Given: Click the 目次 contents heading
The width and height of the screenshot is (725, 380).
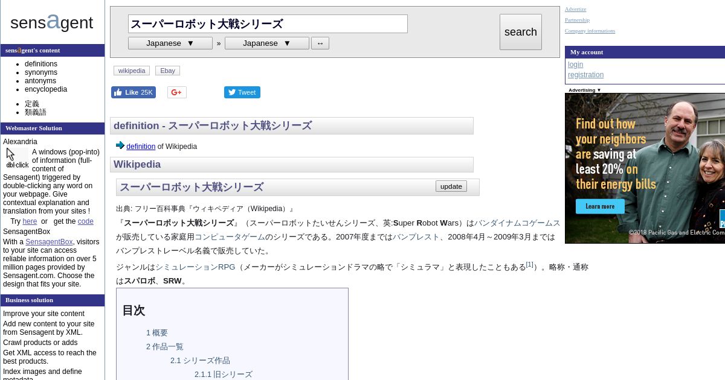Looking at the screenshot, I should click(x=134, y=311).
